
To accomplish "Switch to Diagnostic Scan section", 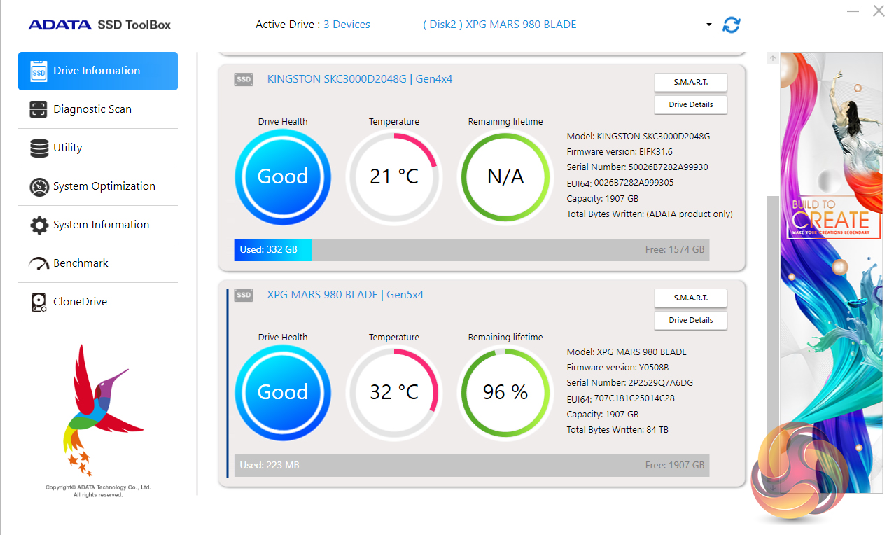I will click(x=98, y=109).
